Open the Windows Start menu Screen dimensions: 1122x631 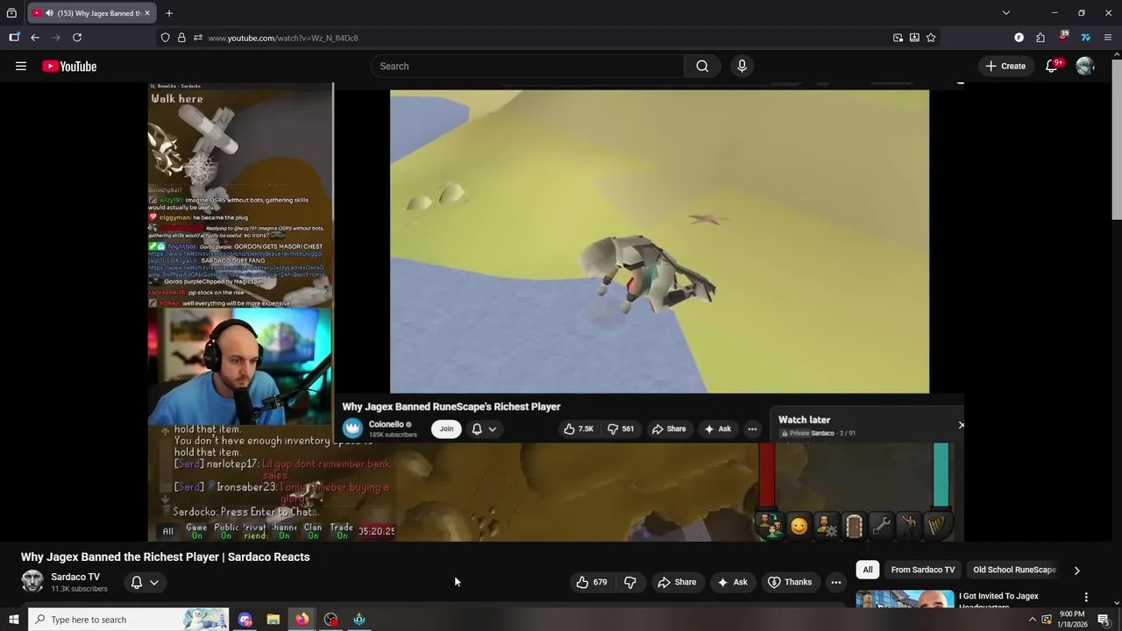(x=14, y=620)
